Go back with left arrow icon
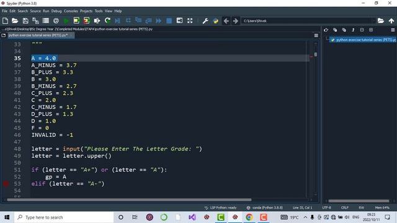 pyautogui.click(x=226, y=20)
